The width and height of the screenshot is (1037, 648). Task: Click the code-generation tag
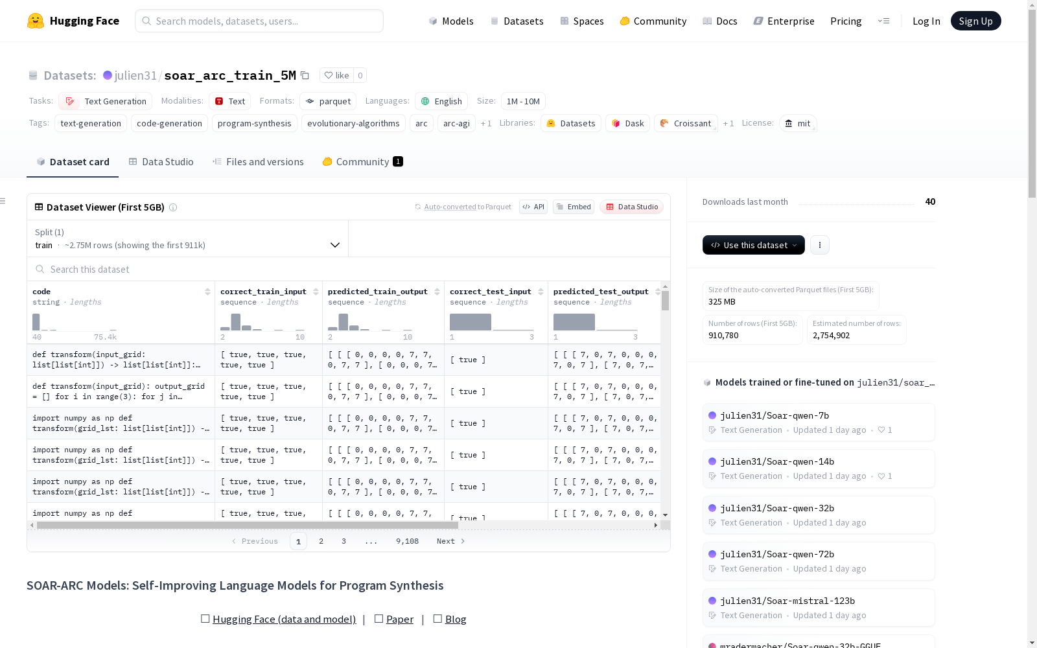pyautogui.click(x=169, y=123)
